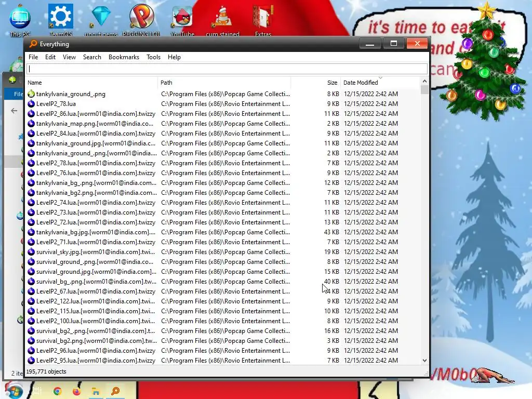Viewport: 532px width, 399px height.
Task: Open the YouTube Angry Birds desktop icon
Action: coord(182,19)
